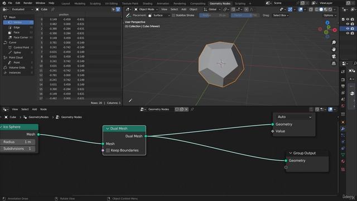Viewport: 357px width, 201px height.
Task: Open the Object properties orange square tab
Action: coord(343,123)
